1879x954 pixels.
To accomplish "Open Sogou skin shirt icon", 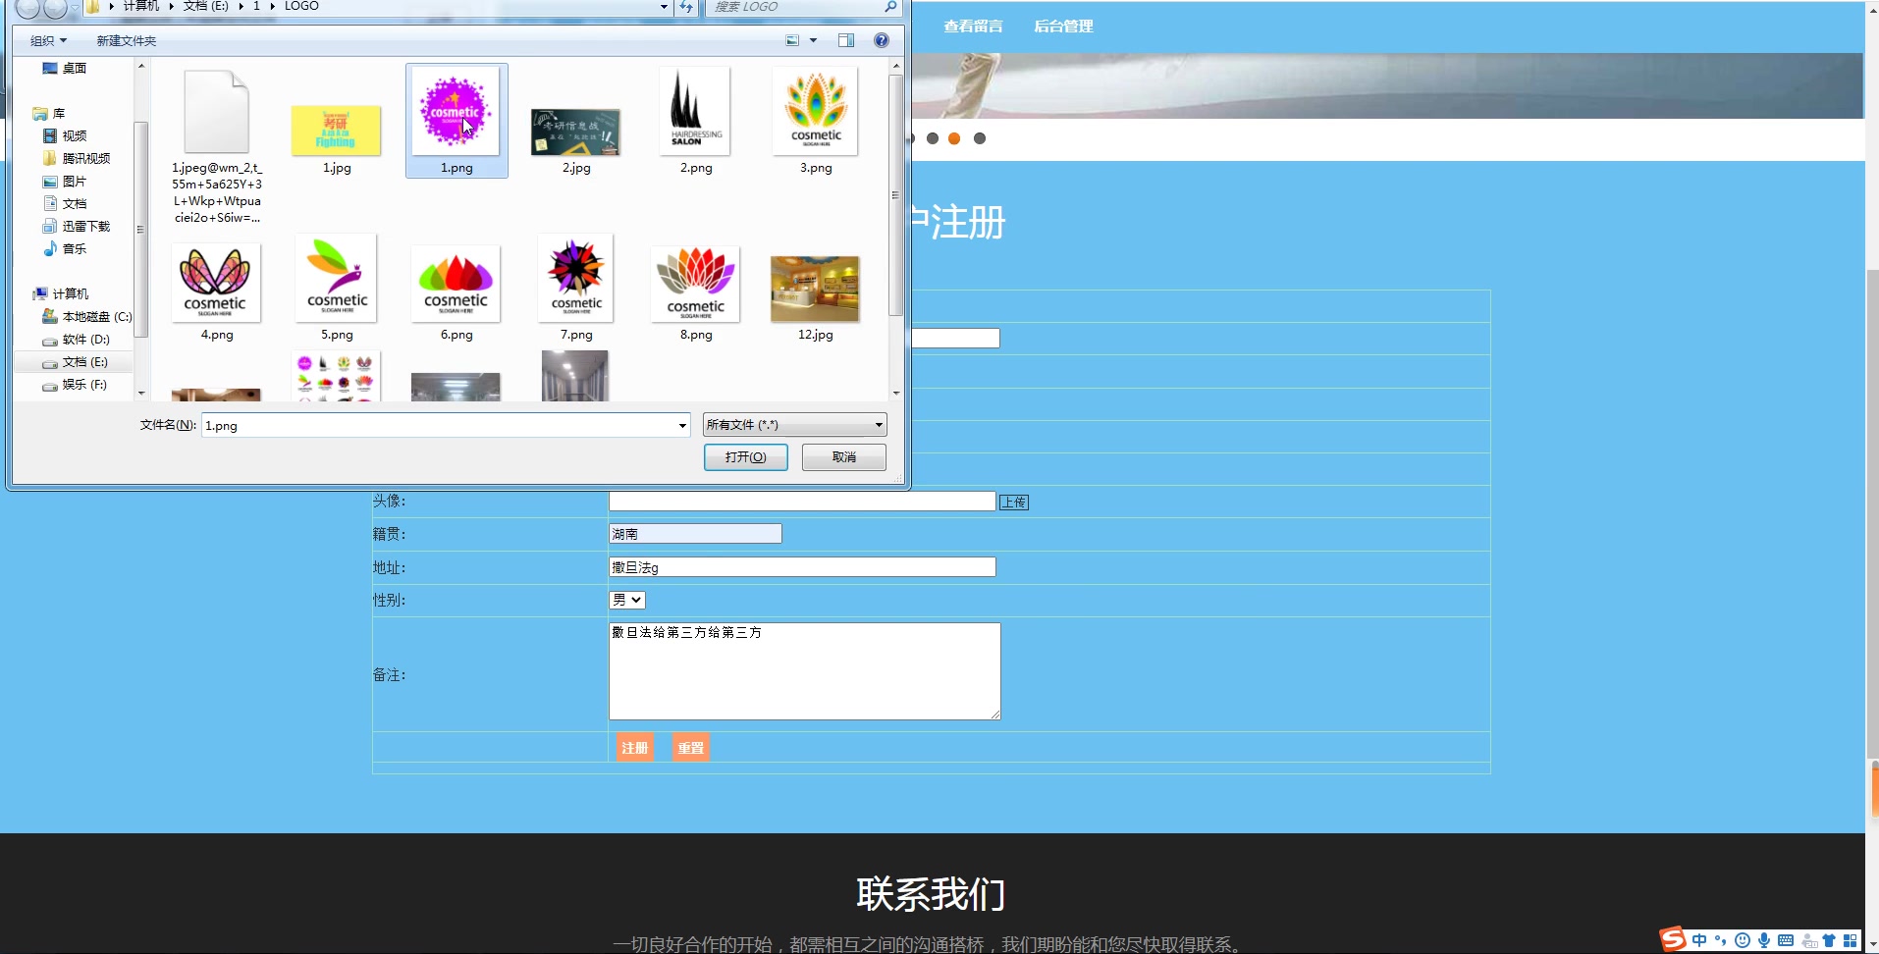I will [x=1829, y=940].
